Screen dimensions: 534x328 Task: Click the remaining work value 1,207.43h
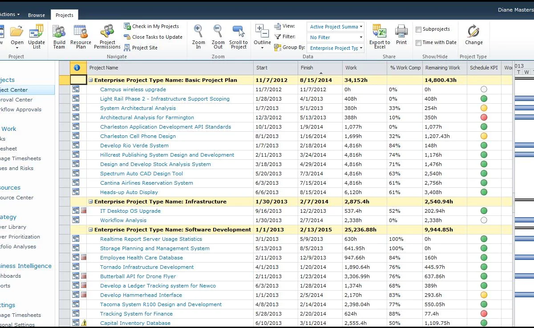pos(437,136)
